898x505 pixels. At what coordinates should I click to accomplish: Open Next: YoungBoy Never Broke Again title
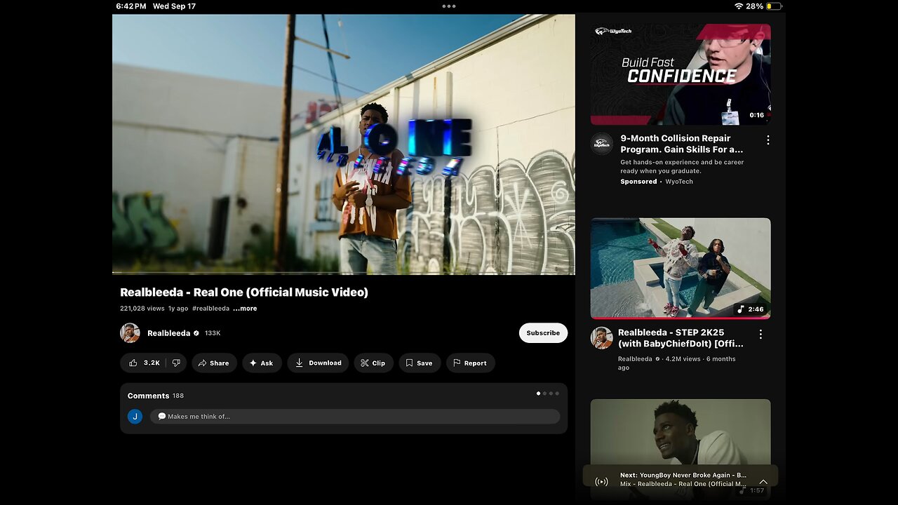683,475
